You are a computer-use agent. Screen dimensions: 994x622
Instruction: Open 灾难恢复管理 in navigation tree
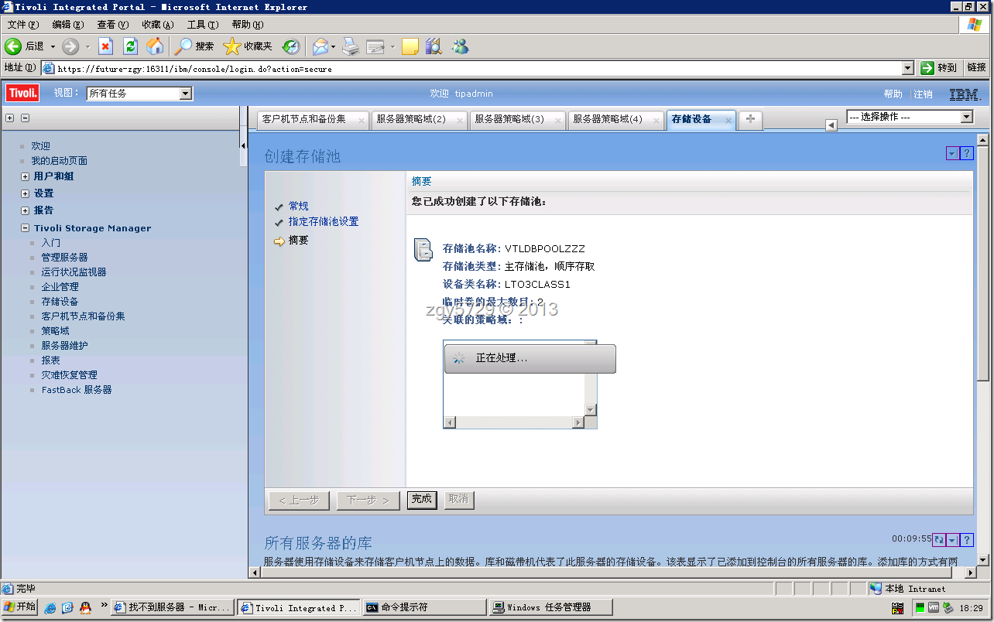69,375
